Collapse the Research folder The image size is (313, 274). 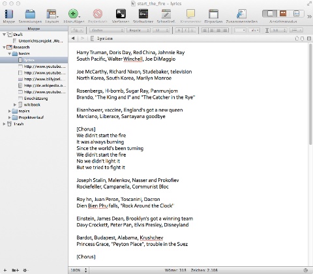(4, 47)
